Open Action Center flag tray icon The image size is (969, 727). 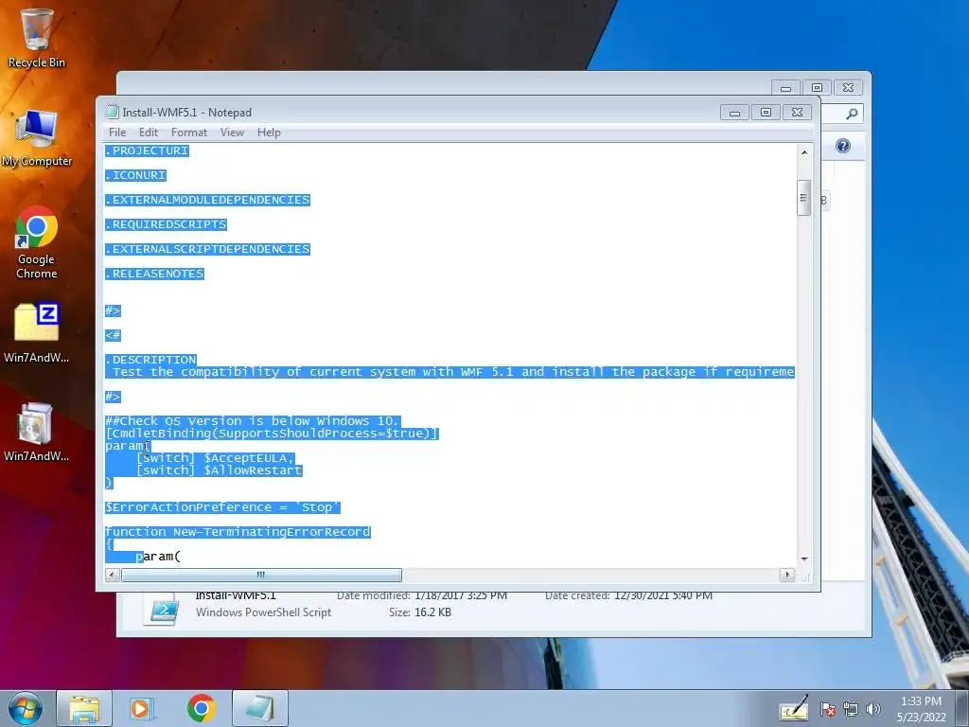(x=827, y=710)
